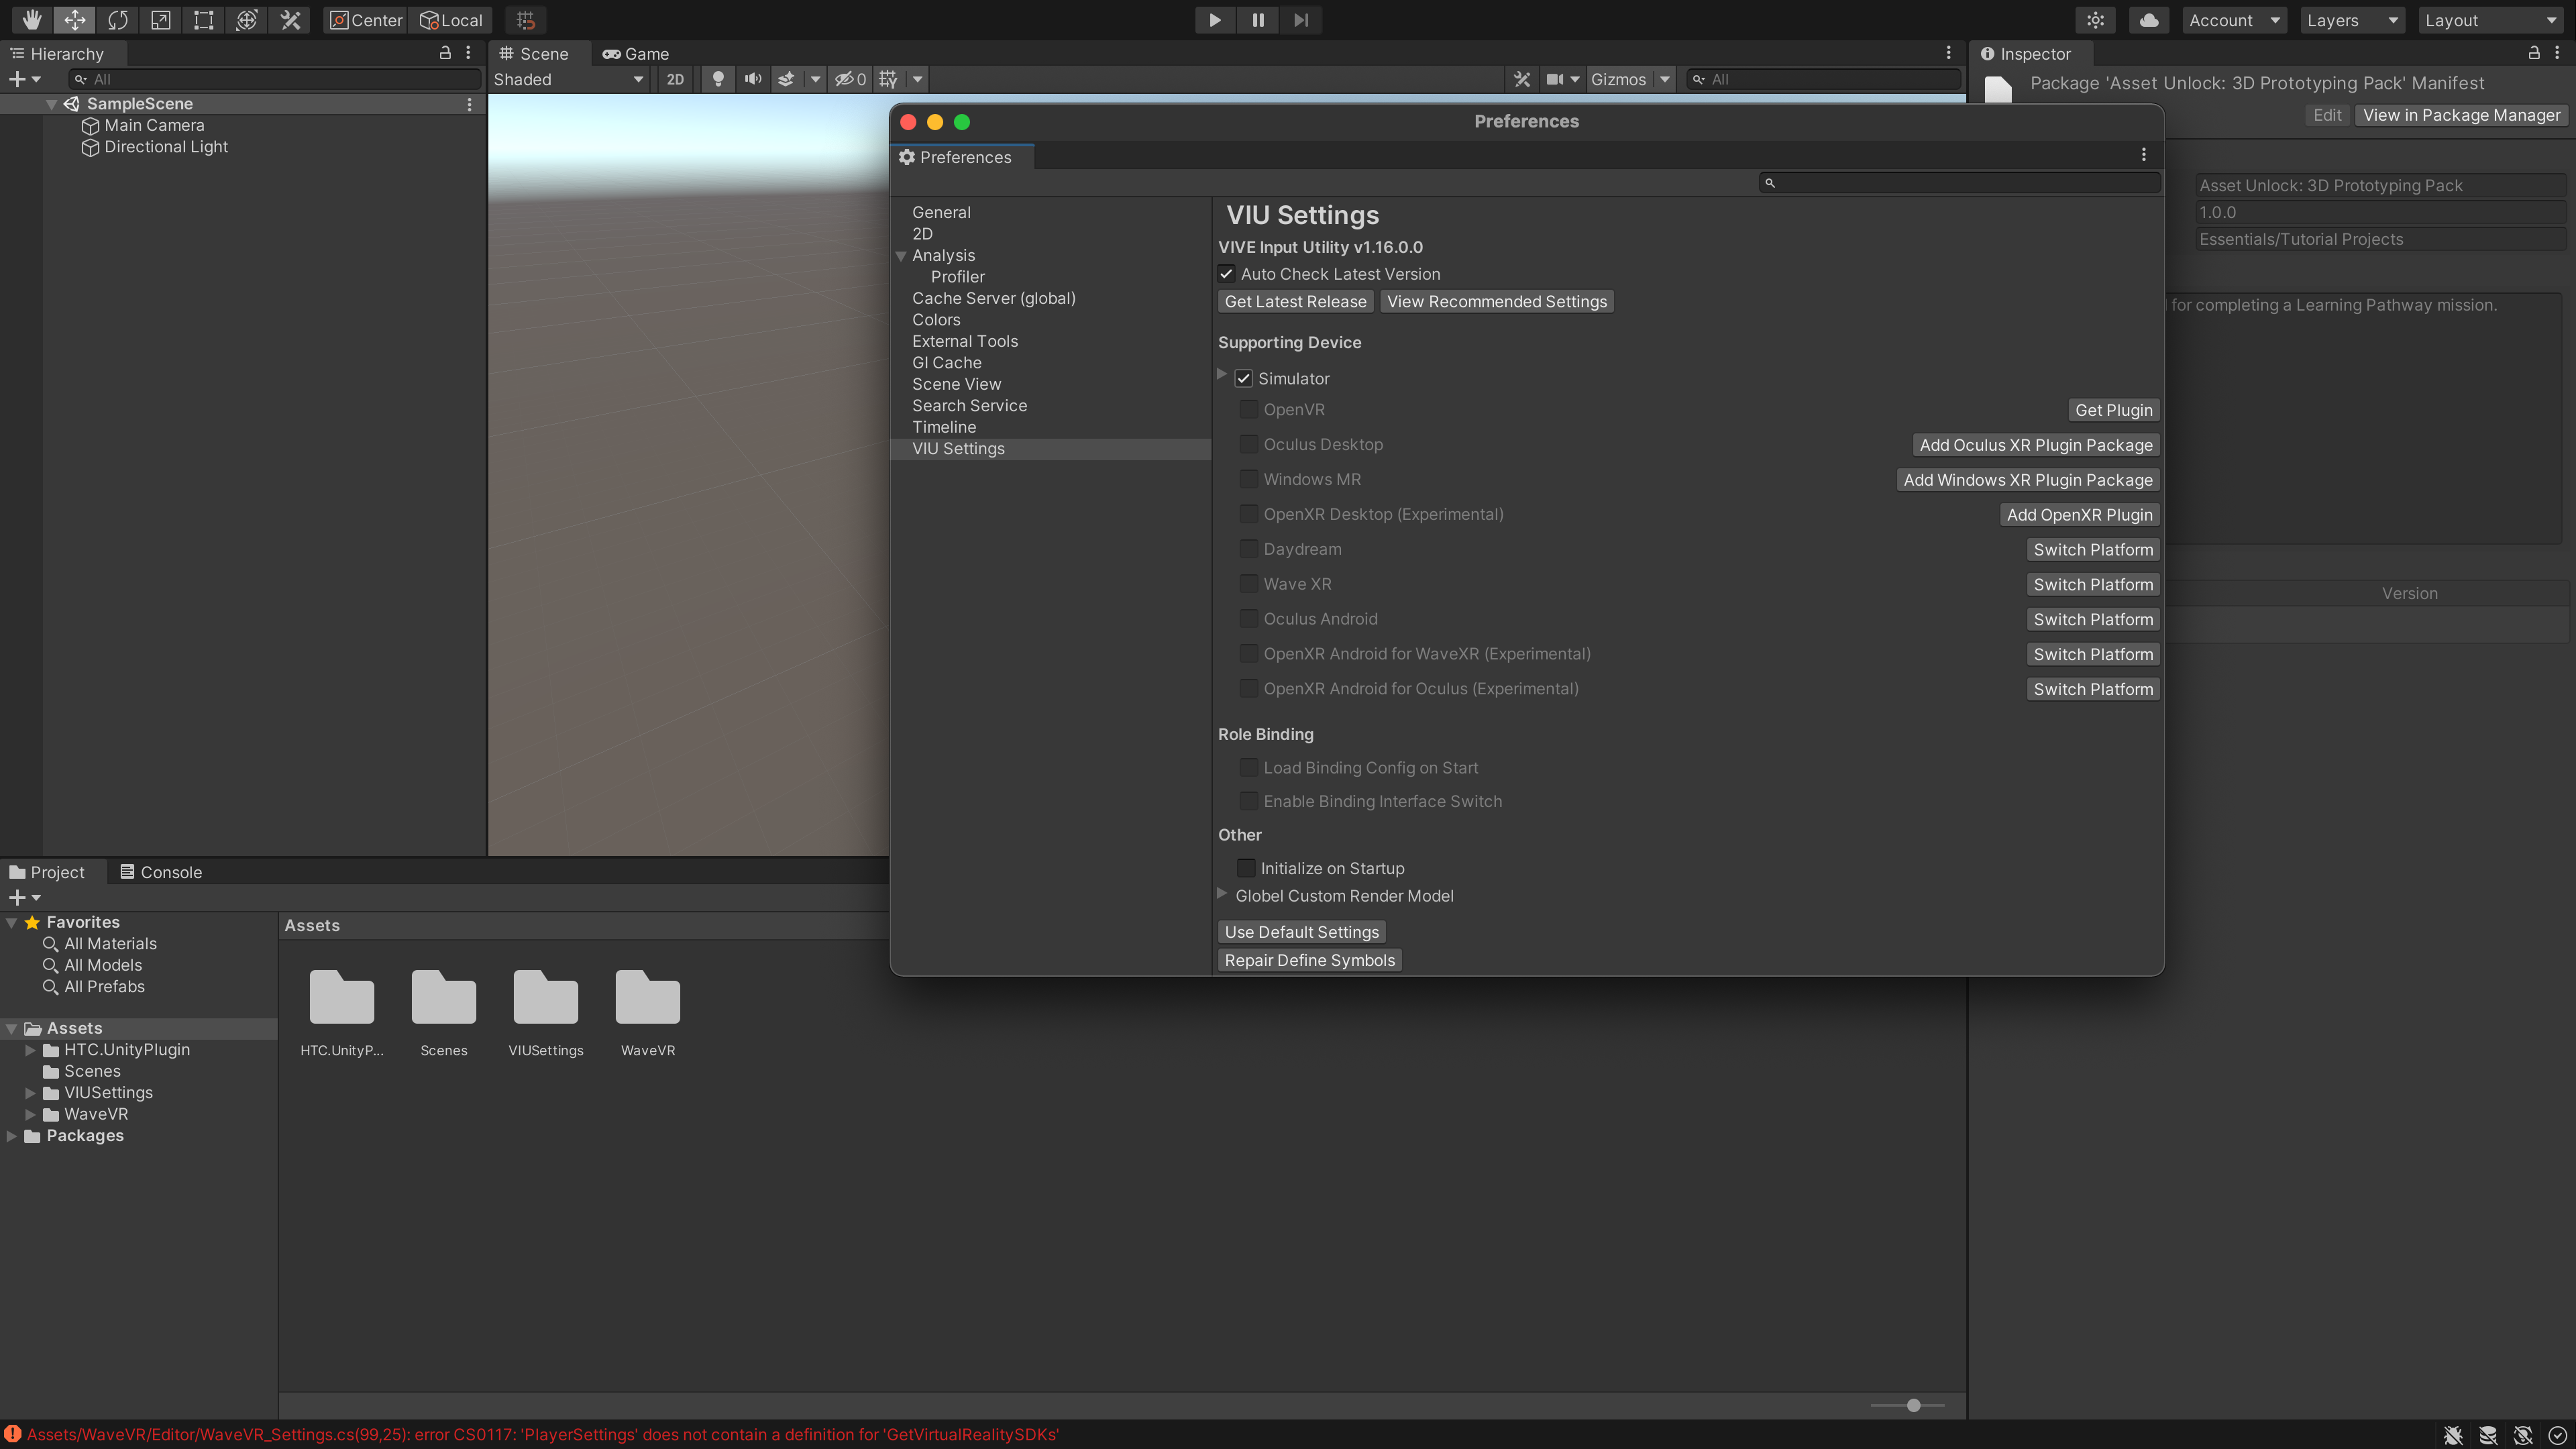This screenshot has width=2576, height=1449.
Task: Expand the HTC.UnityPlugin folder in tree
Action: pyautogui.click(x=30, y=1050)
